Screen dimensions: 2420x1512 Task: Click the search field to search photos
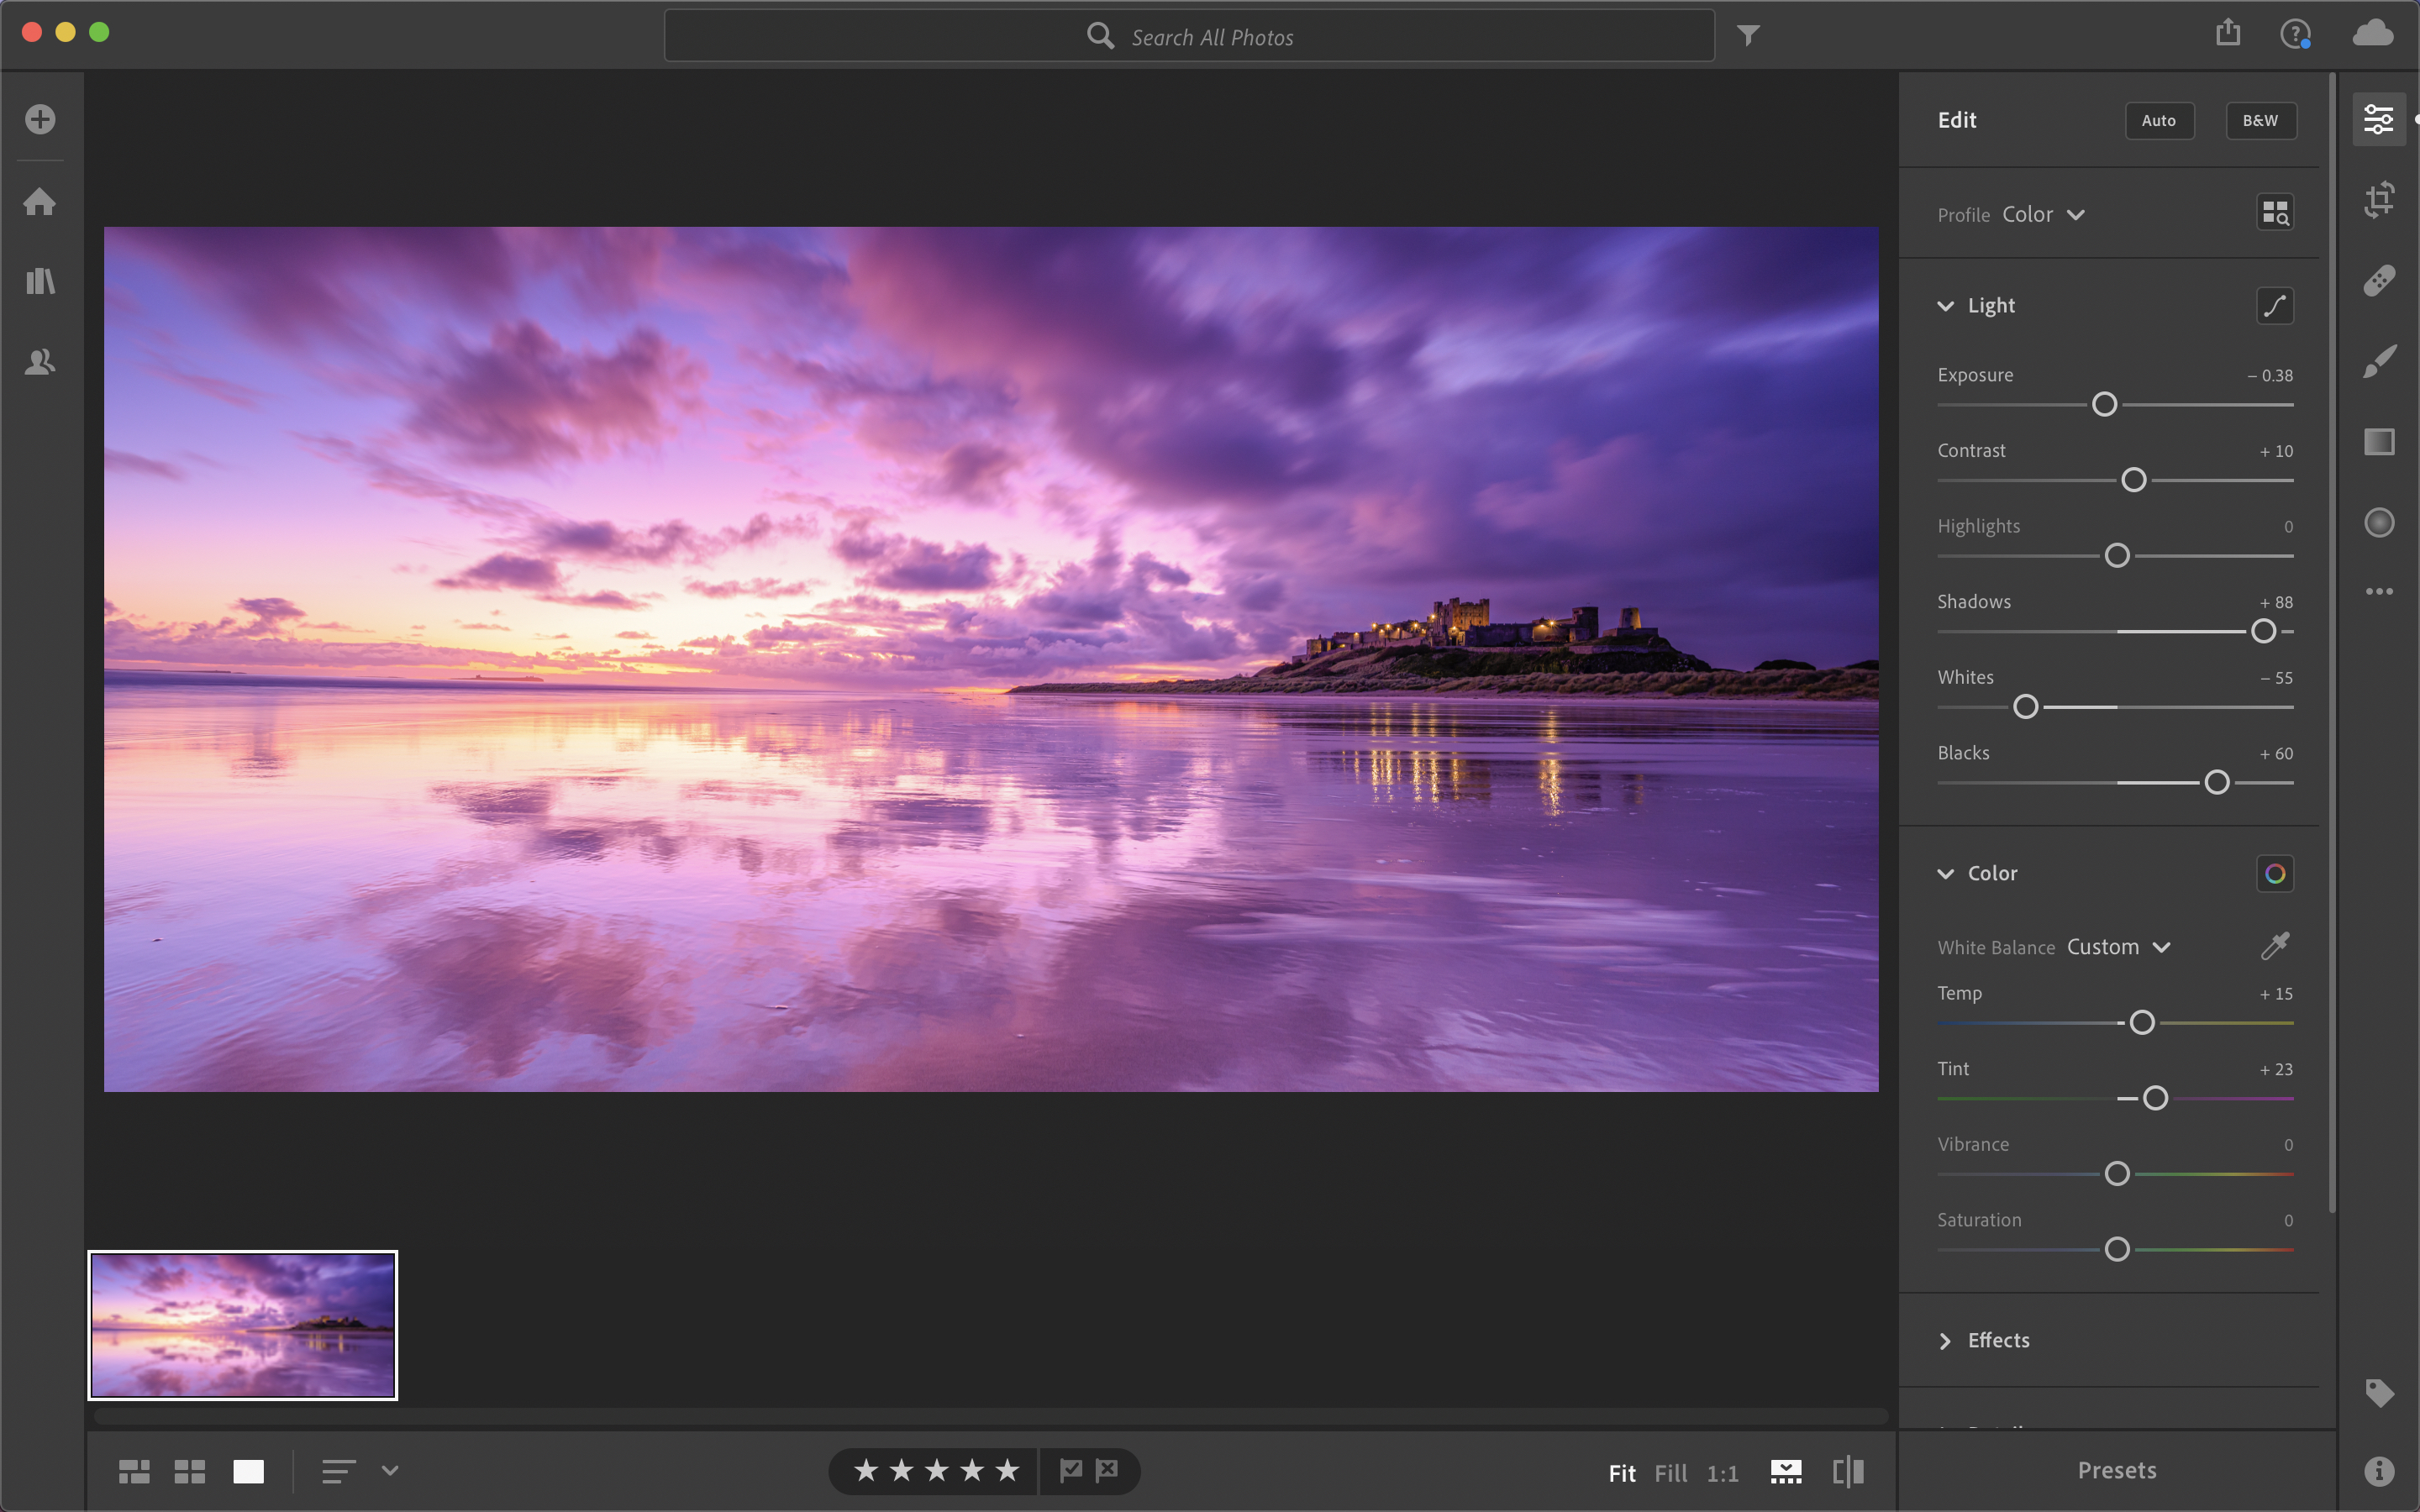pos(1209,34)
